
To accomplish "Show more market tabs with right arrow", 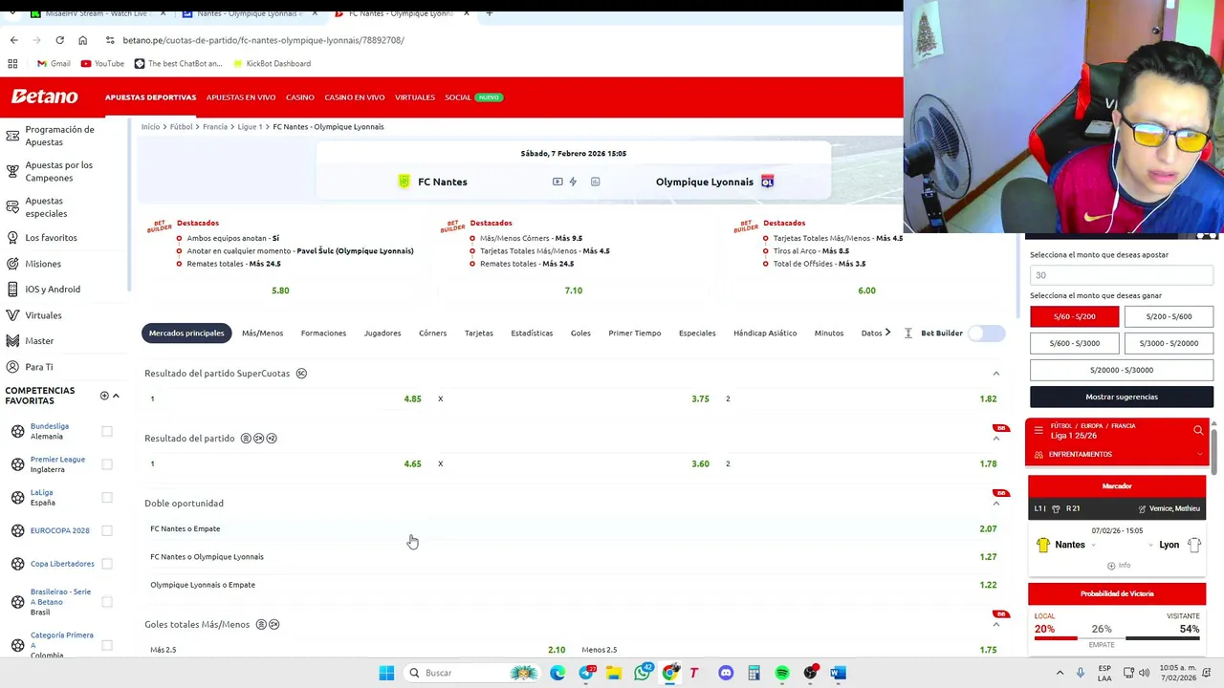I will click(x=887, y=333).
